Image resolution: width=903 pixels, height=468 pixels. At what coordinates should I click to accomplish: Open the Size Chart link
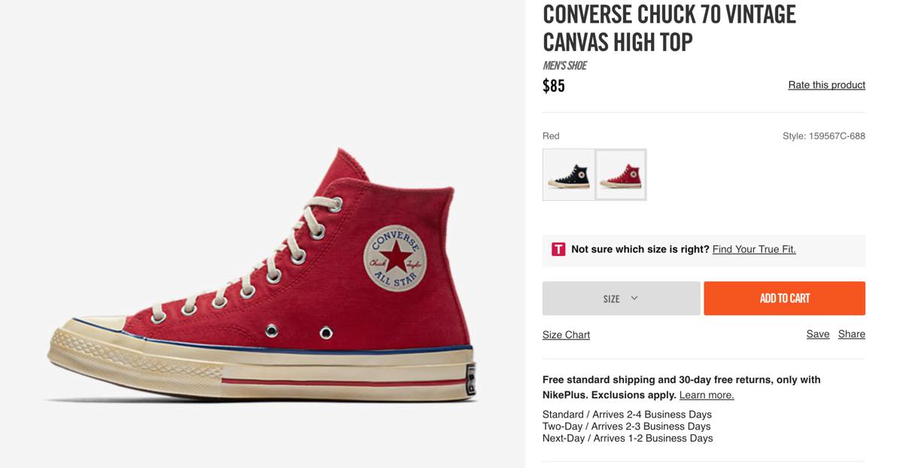pyautogui.click(x=566, y=335)
